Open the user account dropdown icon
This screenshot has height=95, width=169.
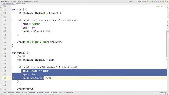(131, 1)
